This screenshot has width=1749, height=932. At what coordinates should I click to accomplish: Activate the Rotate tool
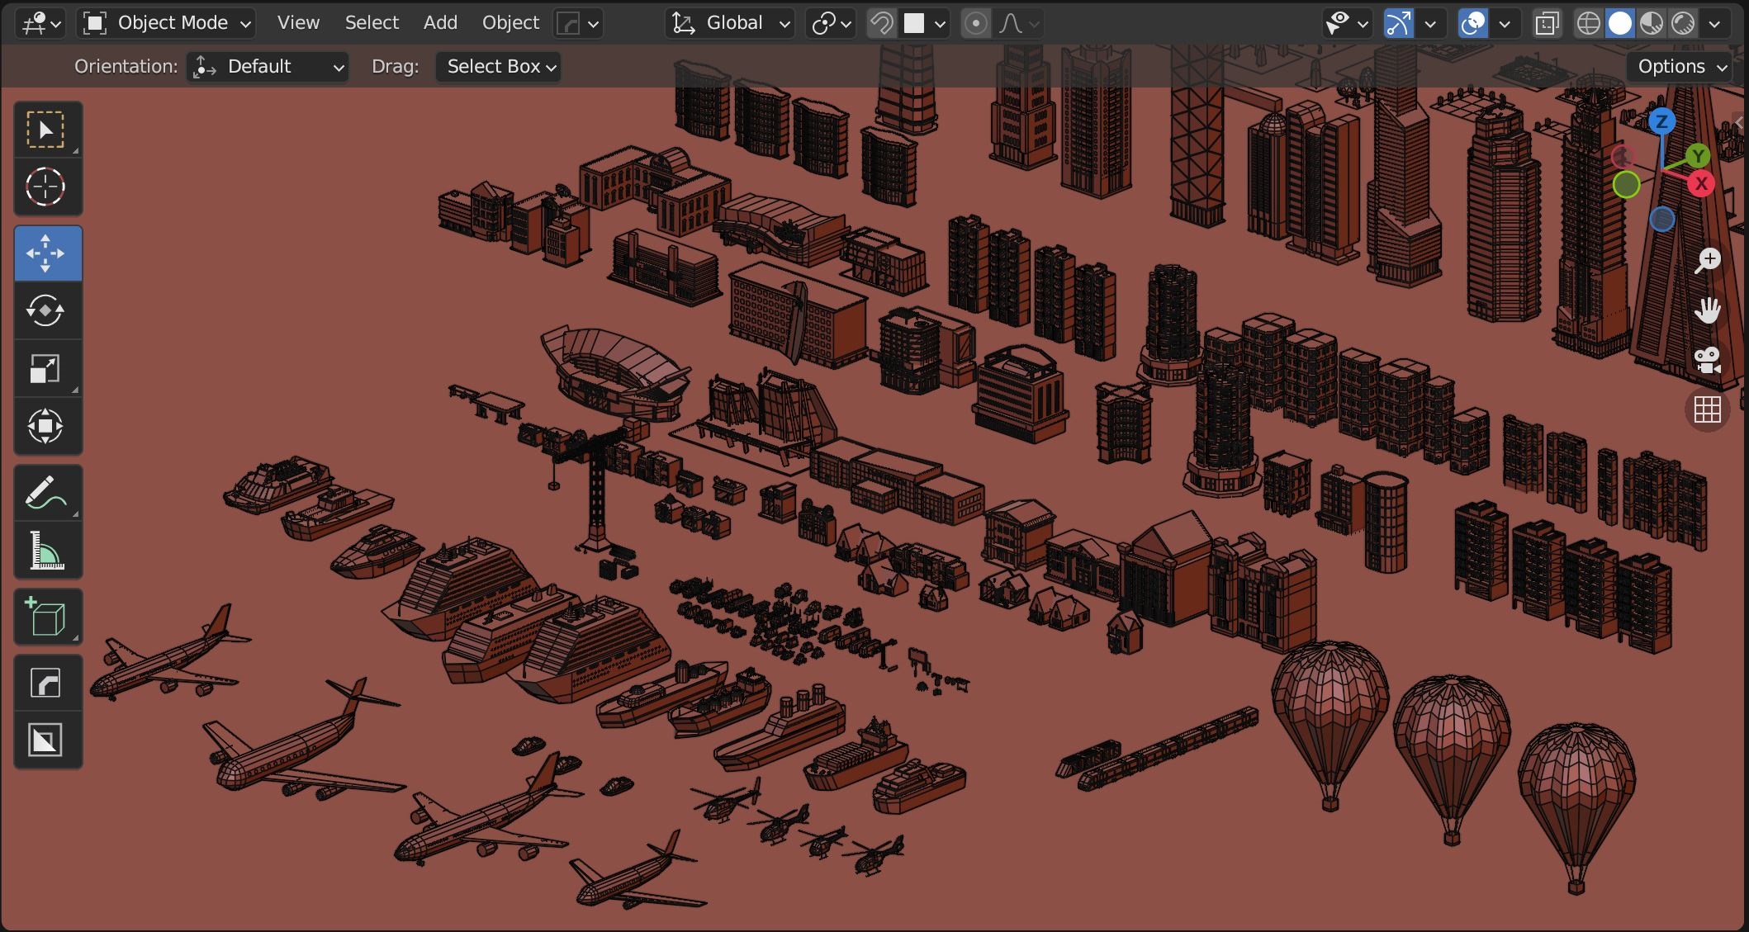[x=45, y=311]
